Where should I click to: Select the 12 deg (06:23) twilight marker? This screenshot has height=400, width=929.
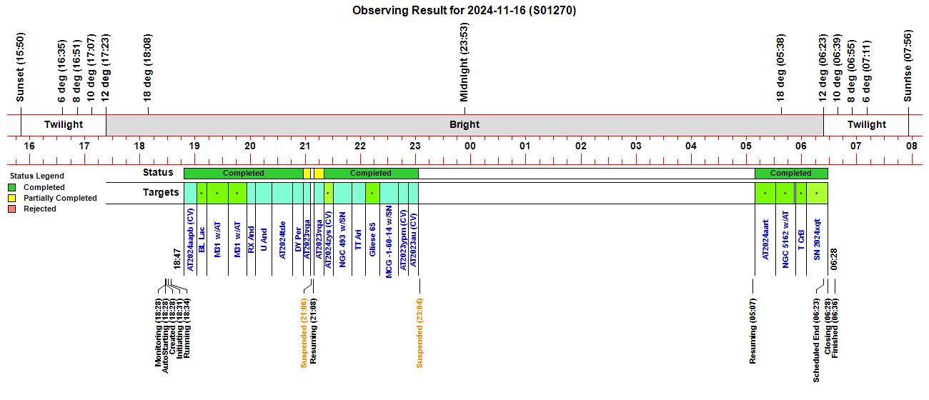823,69
